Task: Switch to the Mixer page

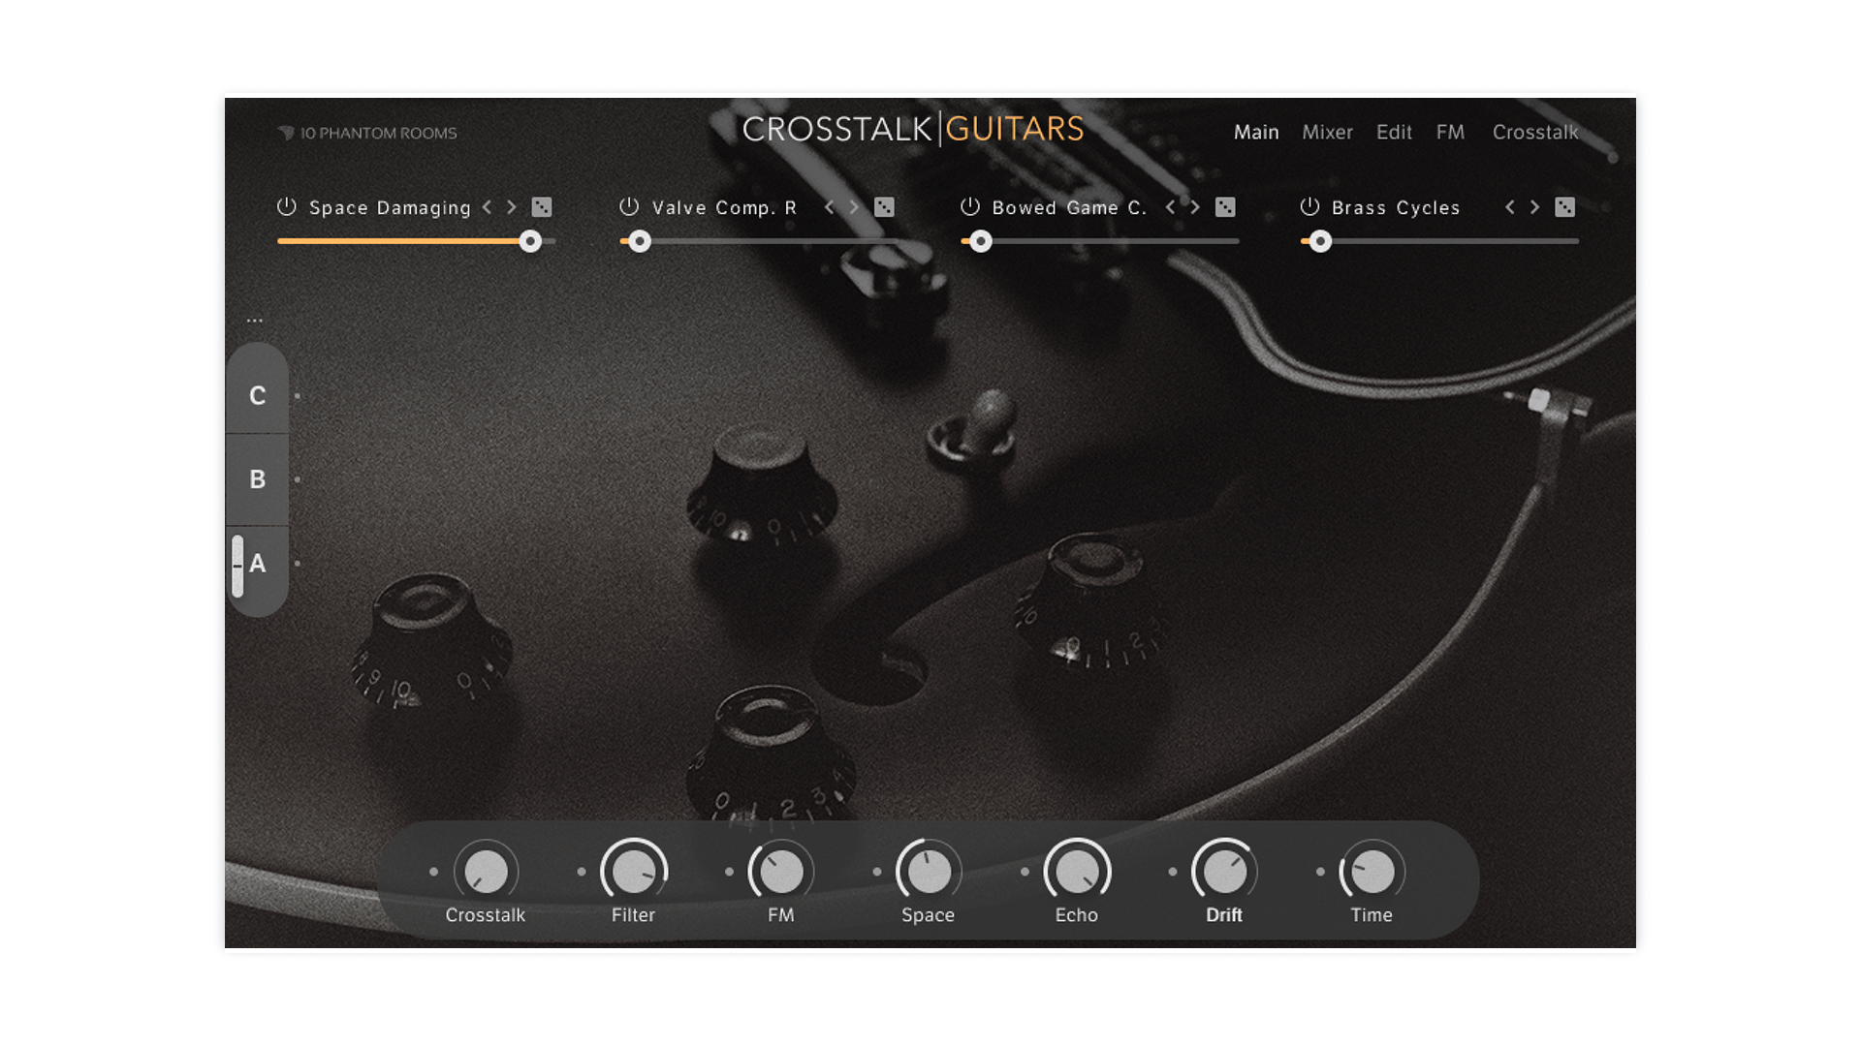Action: click(x=1327, y=132)
